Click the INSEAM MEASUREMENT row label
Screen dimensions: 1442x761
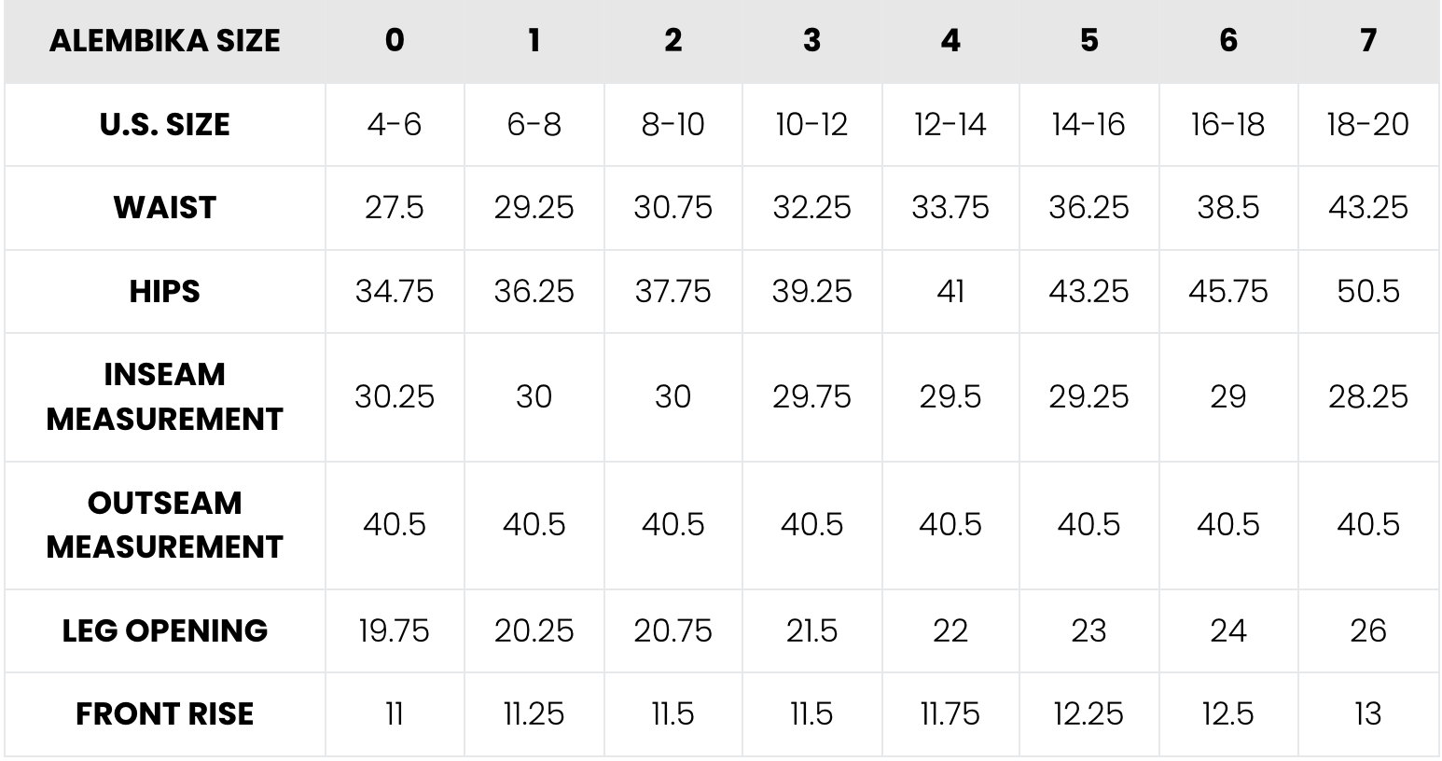click(x=164, y=396)
